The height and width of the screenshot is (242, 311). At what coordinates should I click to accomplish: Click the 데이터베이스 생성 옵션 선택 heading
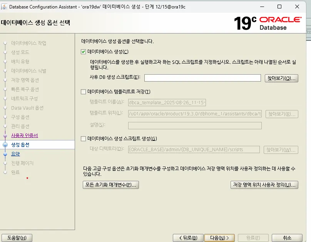[x=35, y=23]
